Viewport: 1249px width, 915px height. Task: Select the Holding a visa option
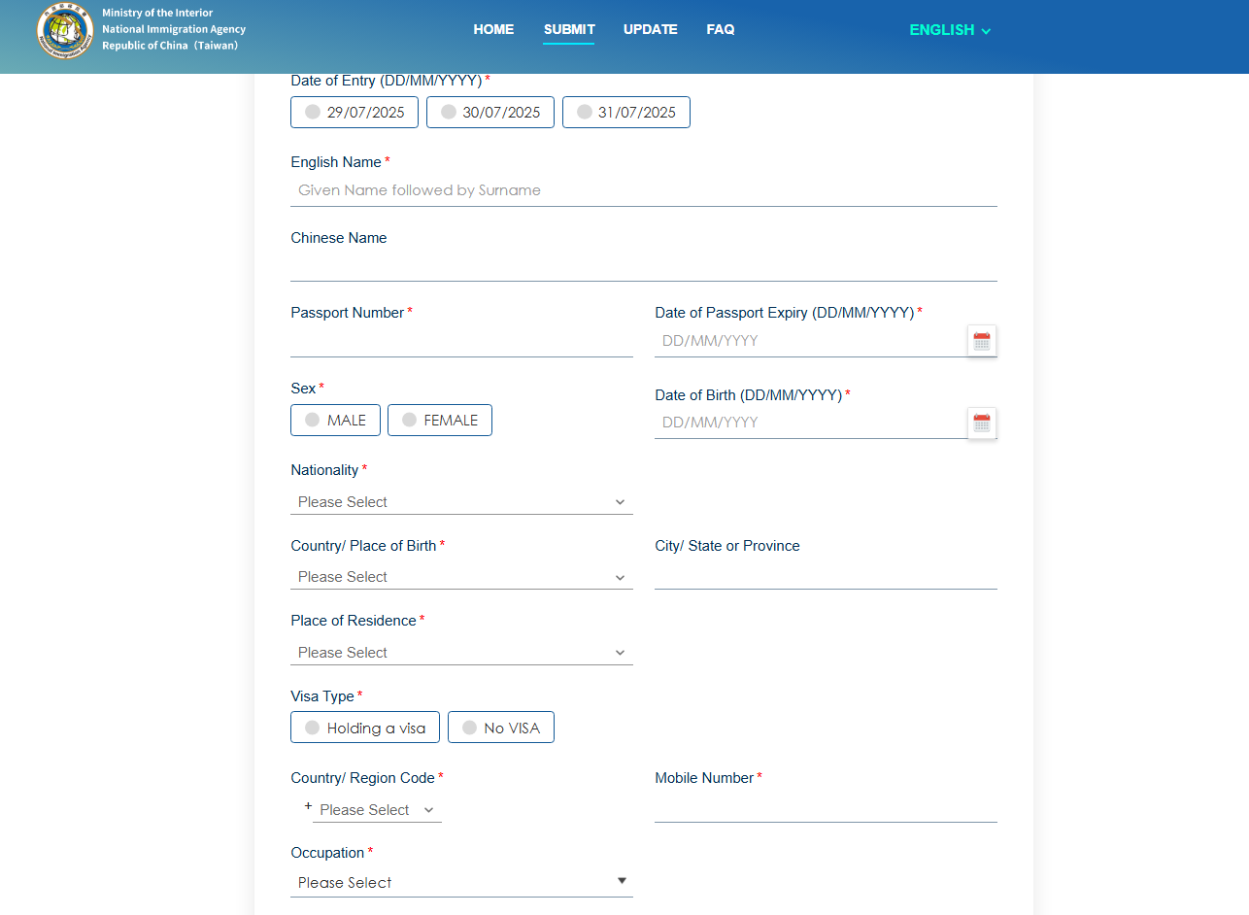[x=365, y=728]
